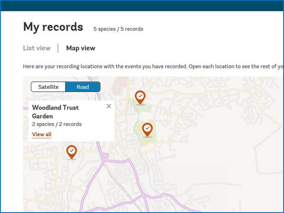Switch the map to Satellite mode

click(49, 87)
